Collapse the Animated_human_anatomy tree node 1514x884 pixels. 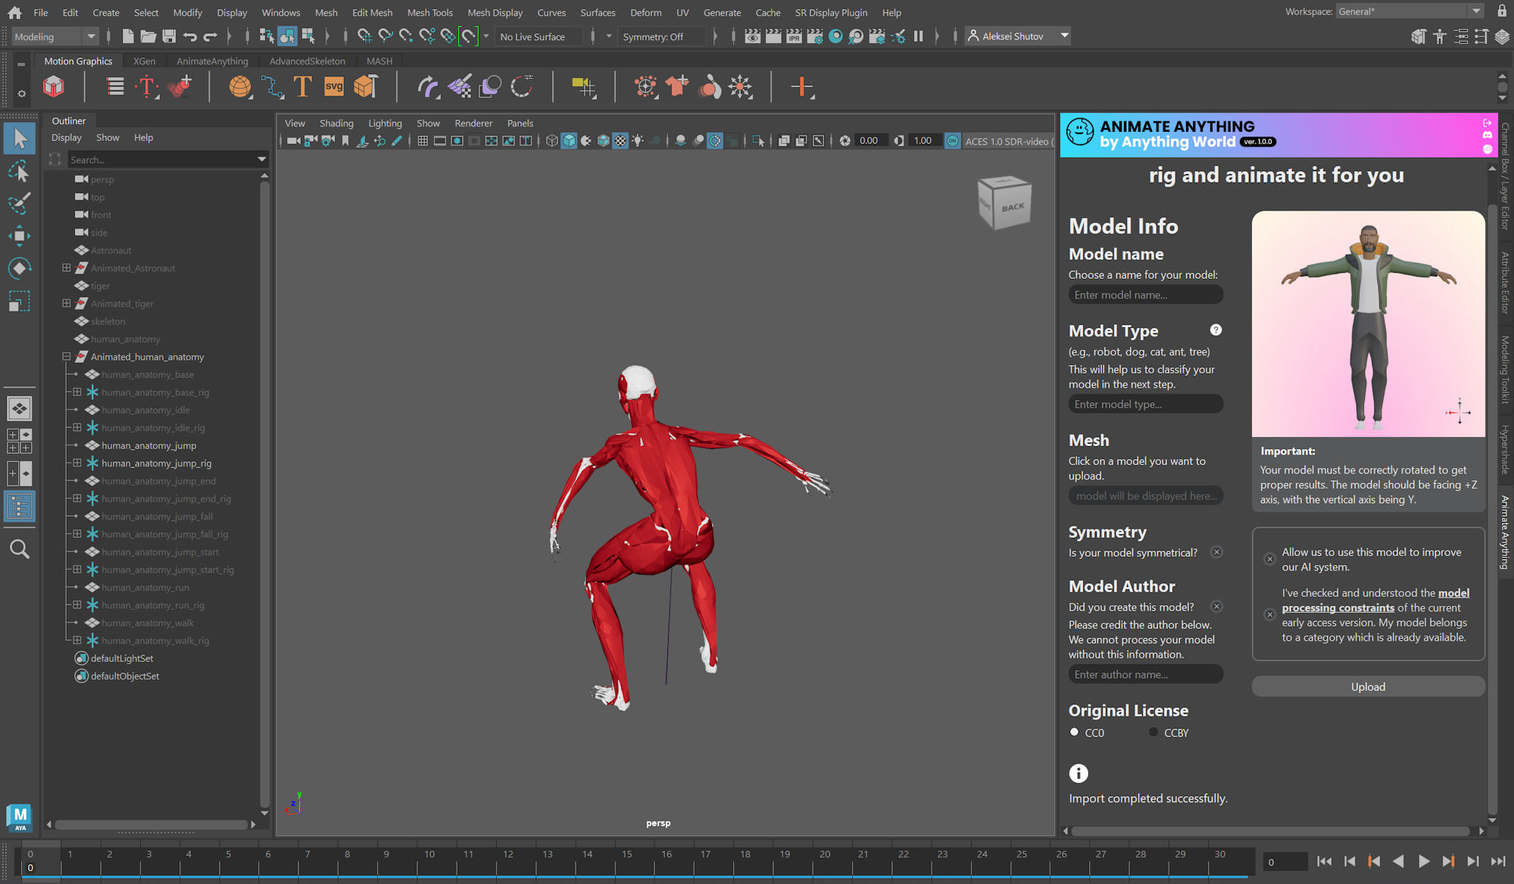67,357
